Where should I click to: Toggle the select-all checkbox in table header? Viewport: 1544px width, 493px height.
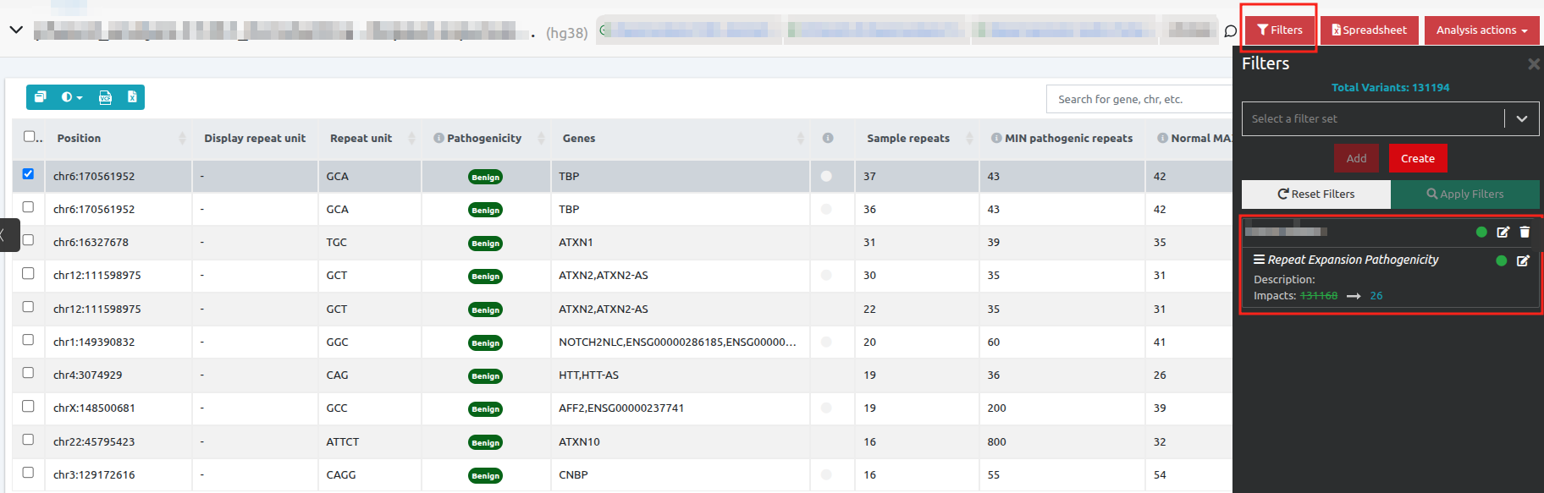(30, 136)
